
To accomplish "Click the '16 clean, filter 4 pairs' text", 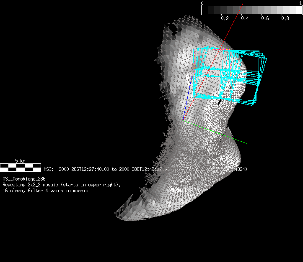I will 45,191.
